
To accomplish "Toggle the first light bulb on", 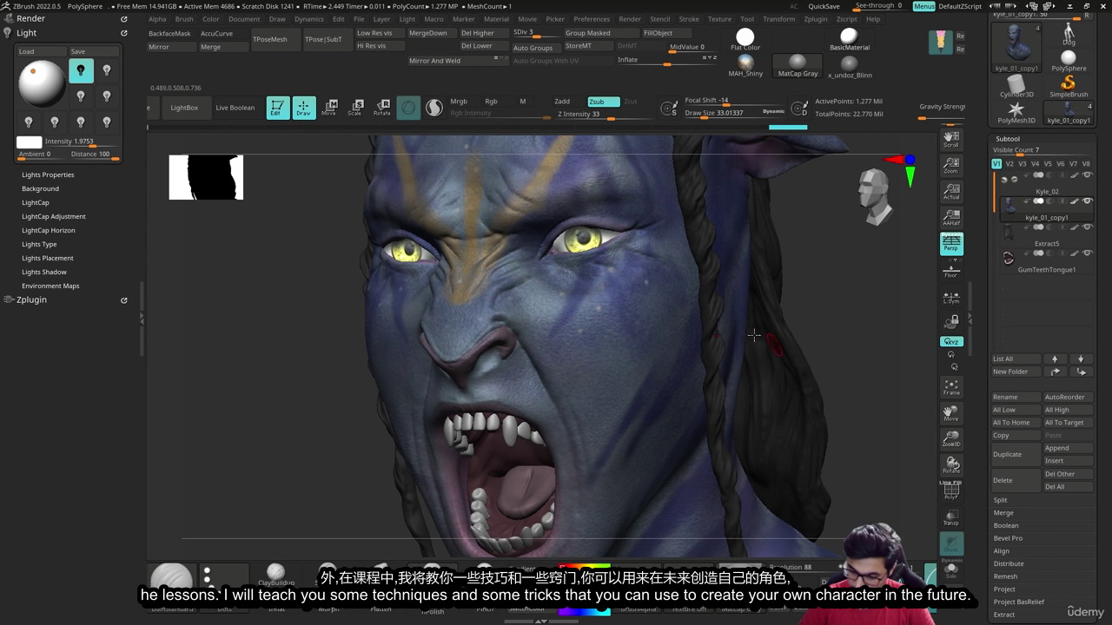I will 81,70.
